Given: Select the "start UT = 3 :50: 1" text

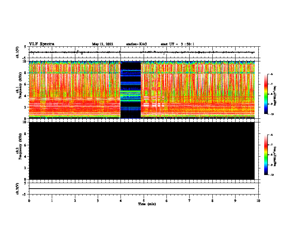Looking at the screenshot, I should point(177,44).
